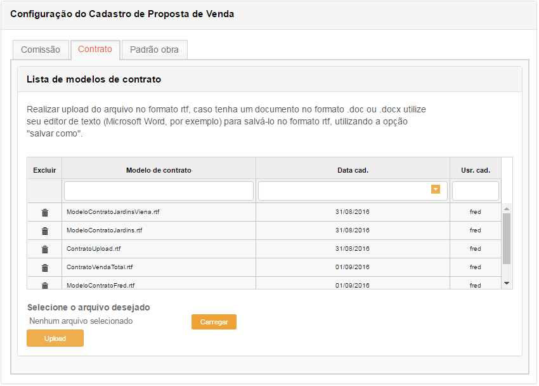Focus the Usr. cad. filter box
Viewport: 539px width, 386px height.
tap(475, 190)
